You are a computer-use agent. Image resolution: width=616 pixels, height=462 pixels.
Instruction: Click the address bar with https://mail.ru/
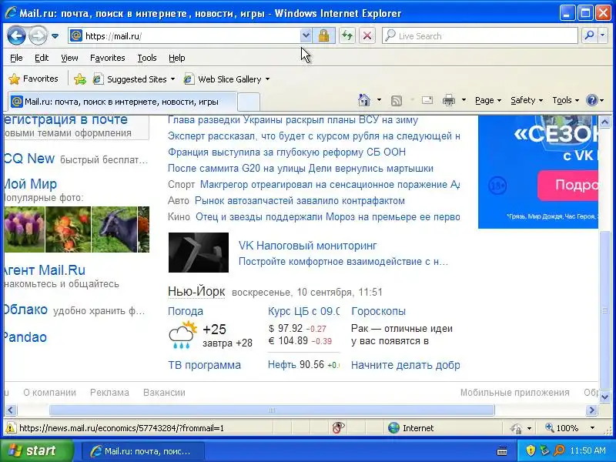[184, 36]
